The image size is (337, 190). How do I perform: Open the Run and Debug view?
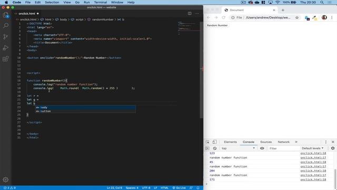[6, 47]
